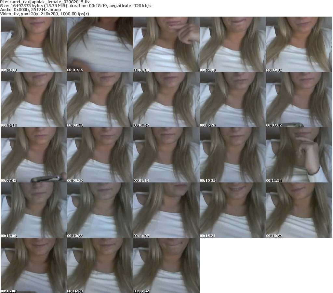Select the thumbnail stamped 00:16:08
This screenshot has width=333, height=293.
click(34, 265)
